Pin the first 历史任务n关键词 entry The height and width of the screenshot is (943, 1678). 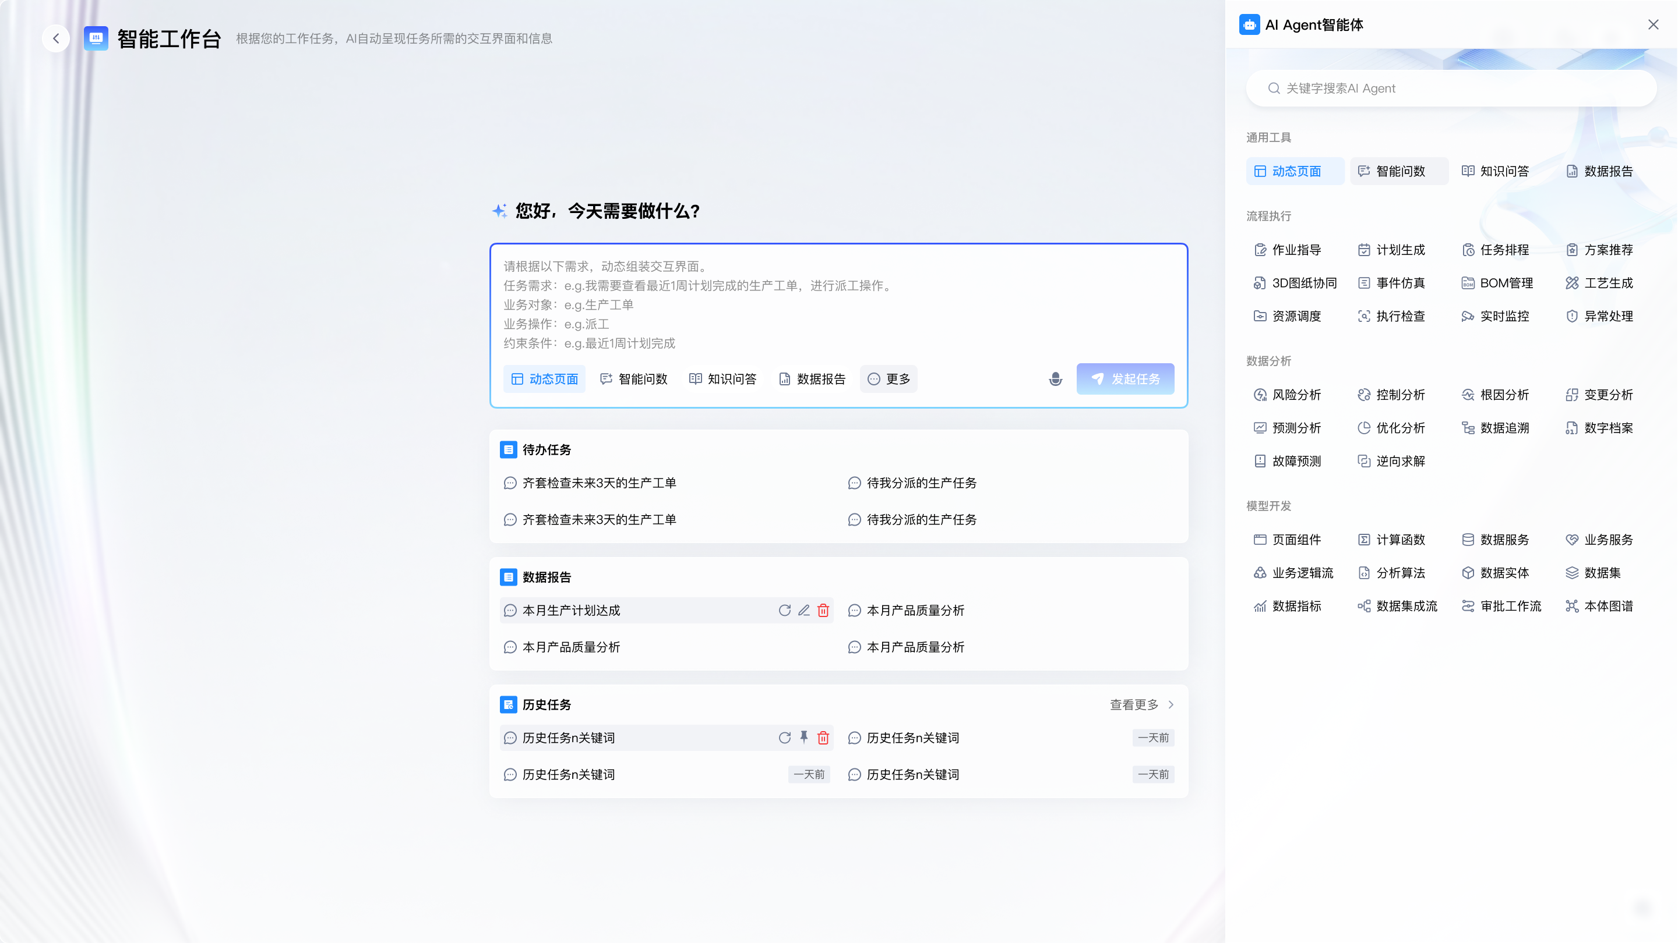click(x=804, y=738)
